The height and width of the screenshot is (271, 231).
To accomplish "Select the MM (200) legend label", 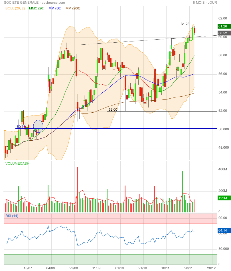I will 73,8.
